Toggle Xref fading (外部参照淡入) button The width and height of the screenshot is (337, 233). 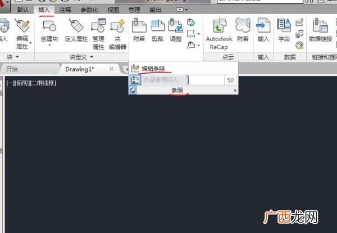pos(135,80)
